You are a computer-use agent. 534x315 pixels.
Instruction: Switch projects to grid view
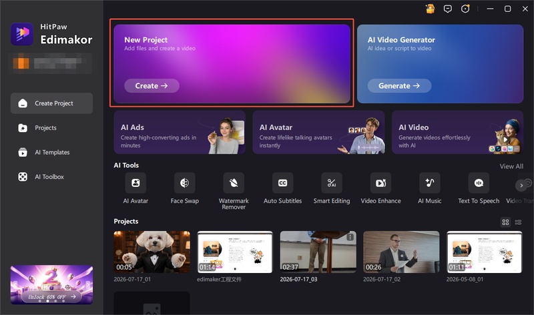tap(505, 222)
